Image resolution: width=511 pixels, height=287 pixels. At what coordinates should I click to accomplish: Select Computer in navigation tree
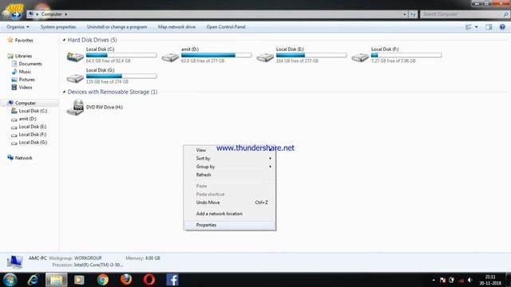click(26, 103)
